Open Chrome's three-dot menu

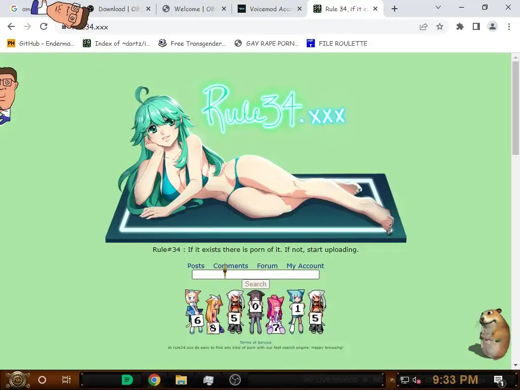[x=509, y=26]
